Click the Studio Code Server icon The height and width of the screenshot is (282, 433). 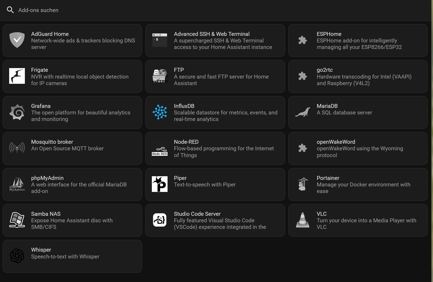coord(160,220)
